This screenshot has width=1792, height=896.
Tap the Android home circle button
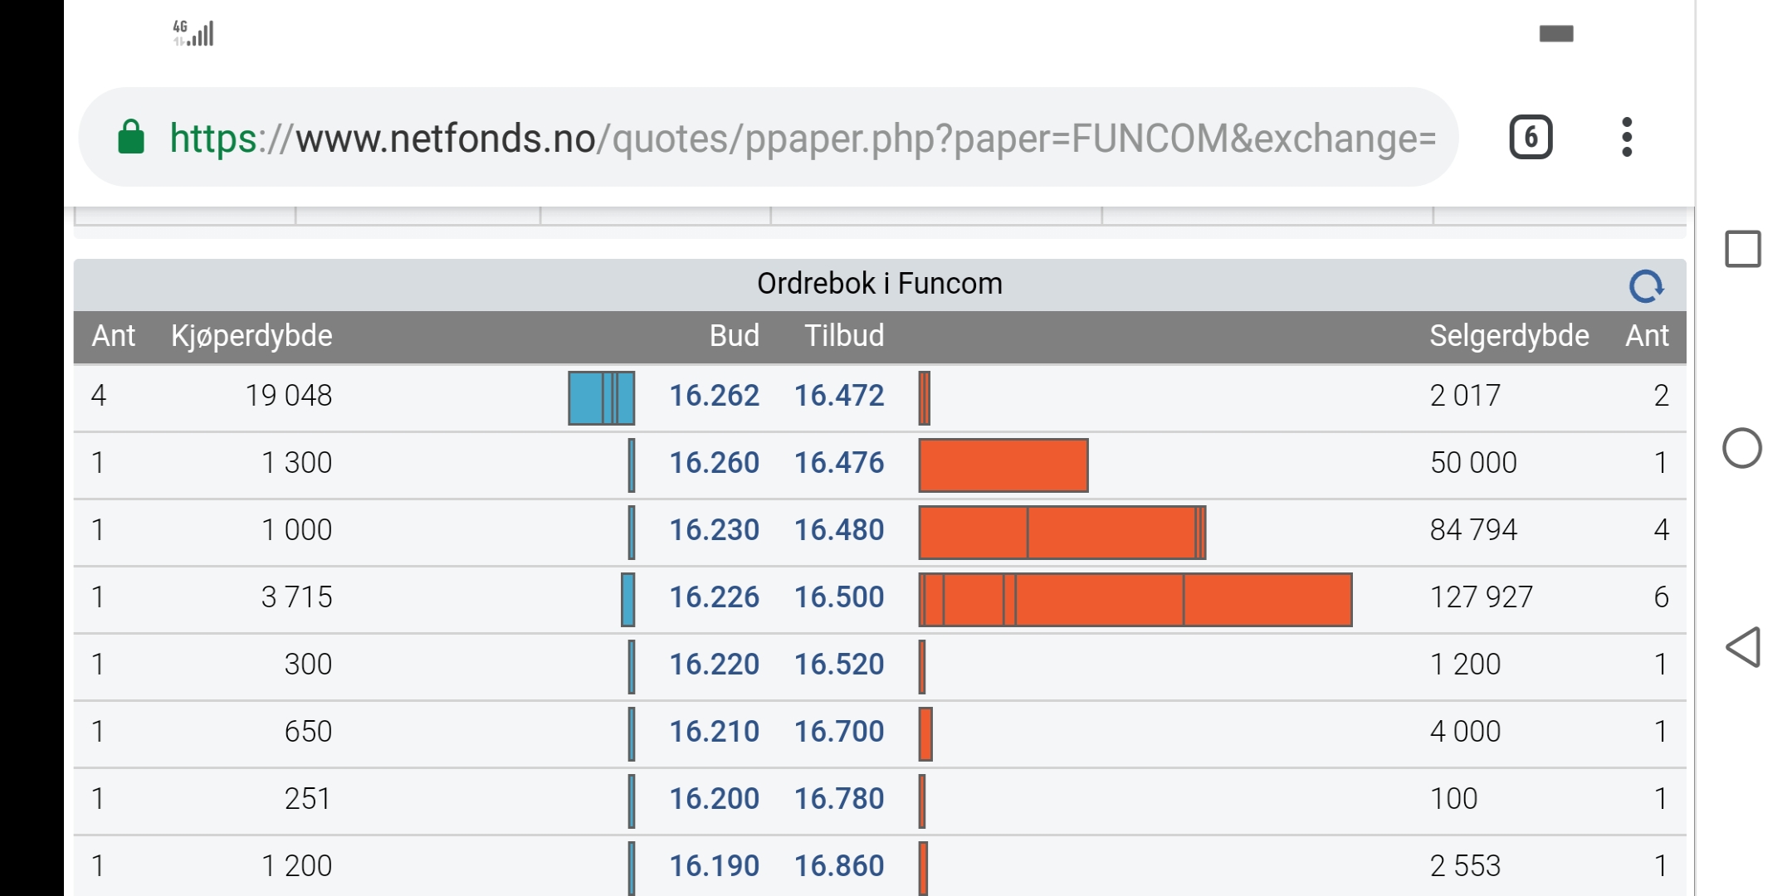[x=1742, y=448]
